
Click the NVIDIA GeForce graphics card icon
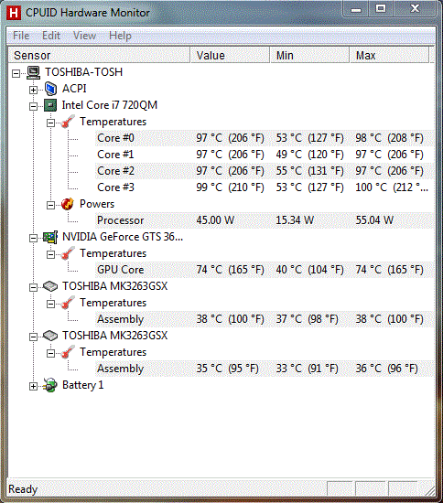point(50,237)
